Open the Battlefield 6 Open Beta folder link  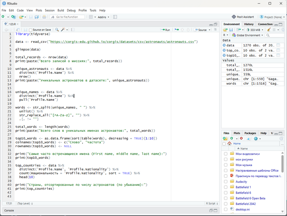(250, 198)
